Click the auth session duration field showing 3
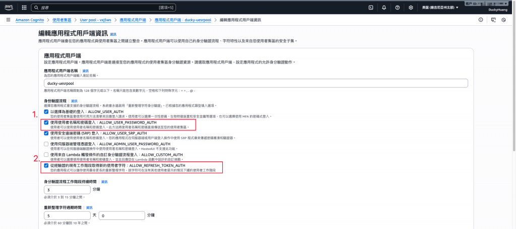516x229 pixels. coord(67,190)
